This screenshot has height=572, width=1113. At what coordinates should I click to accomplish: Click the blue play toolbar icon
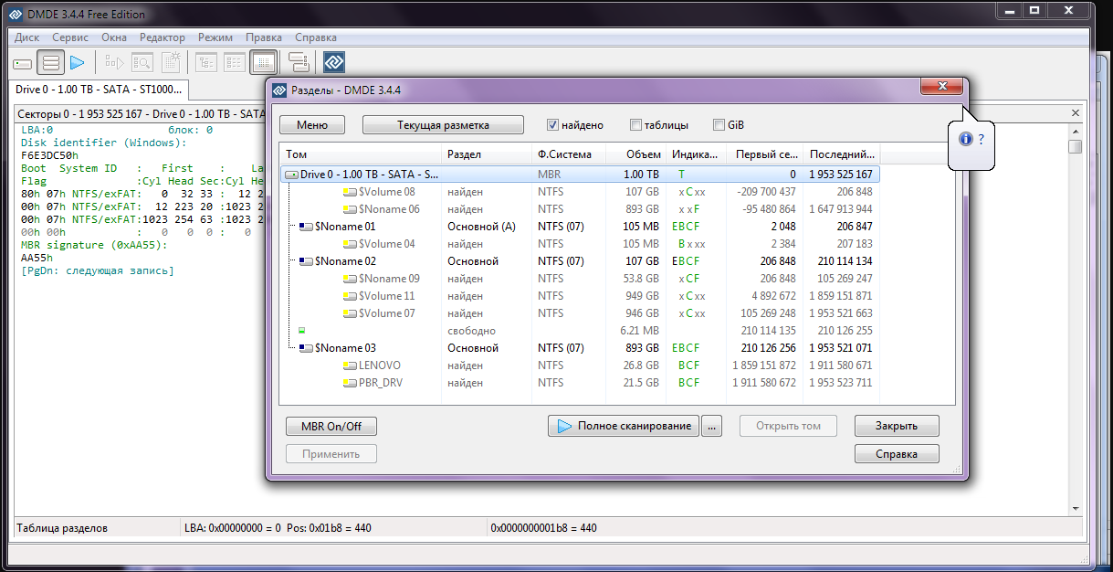tap(78, 63)
